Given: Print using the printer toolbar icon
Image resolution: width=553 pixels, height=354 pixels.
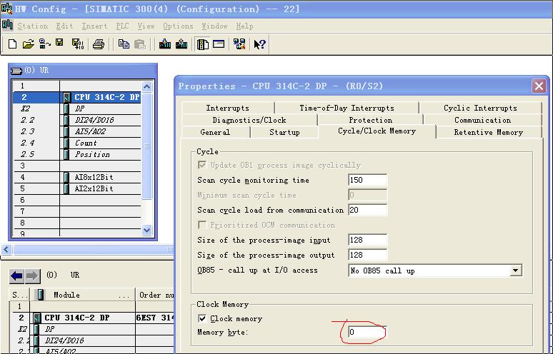Looking at the screenshot, I should pyautogui.click(x=99, y=44).
